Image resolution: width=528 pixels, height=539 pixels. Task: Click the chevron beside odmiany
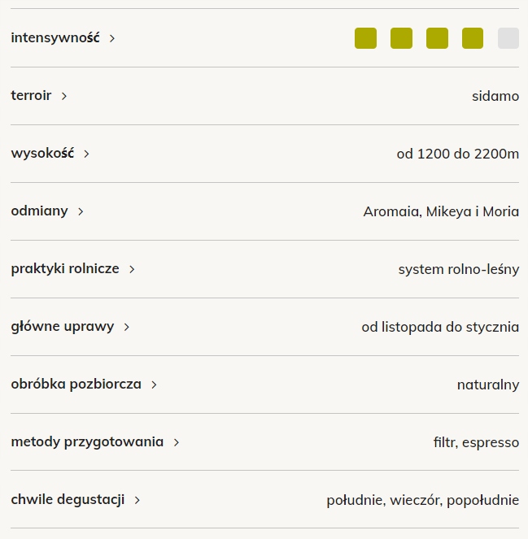point(81,211)
